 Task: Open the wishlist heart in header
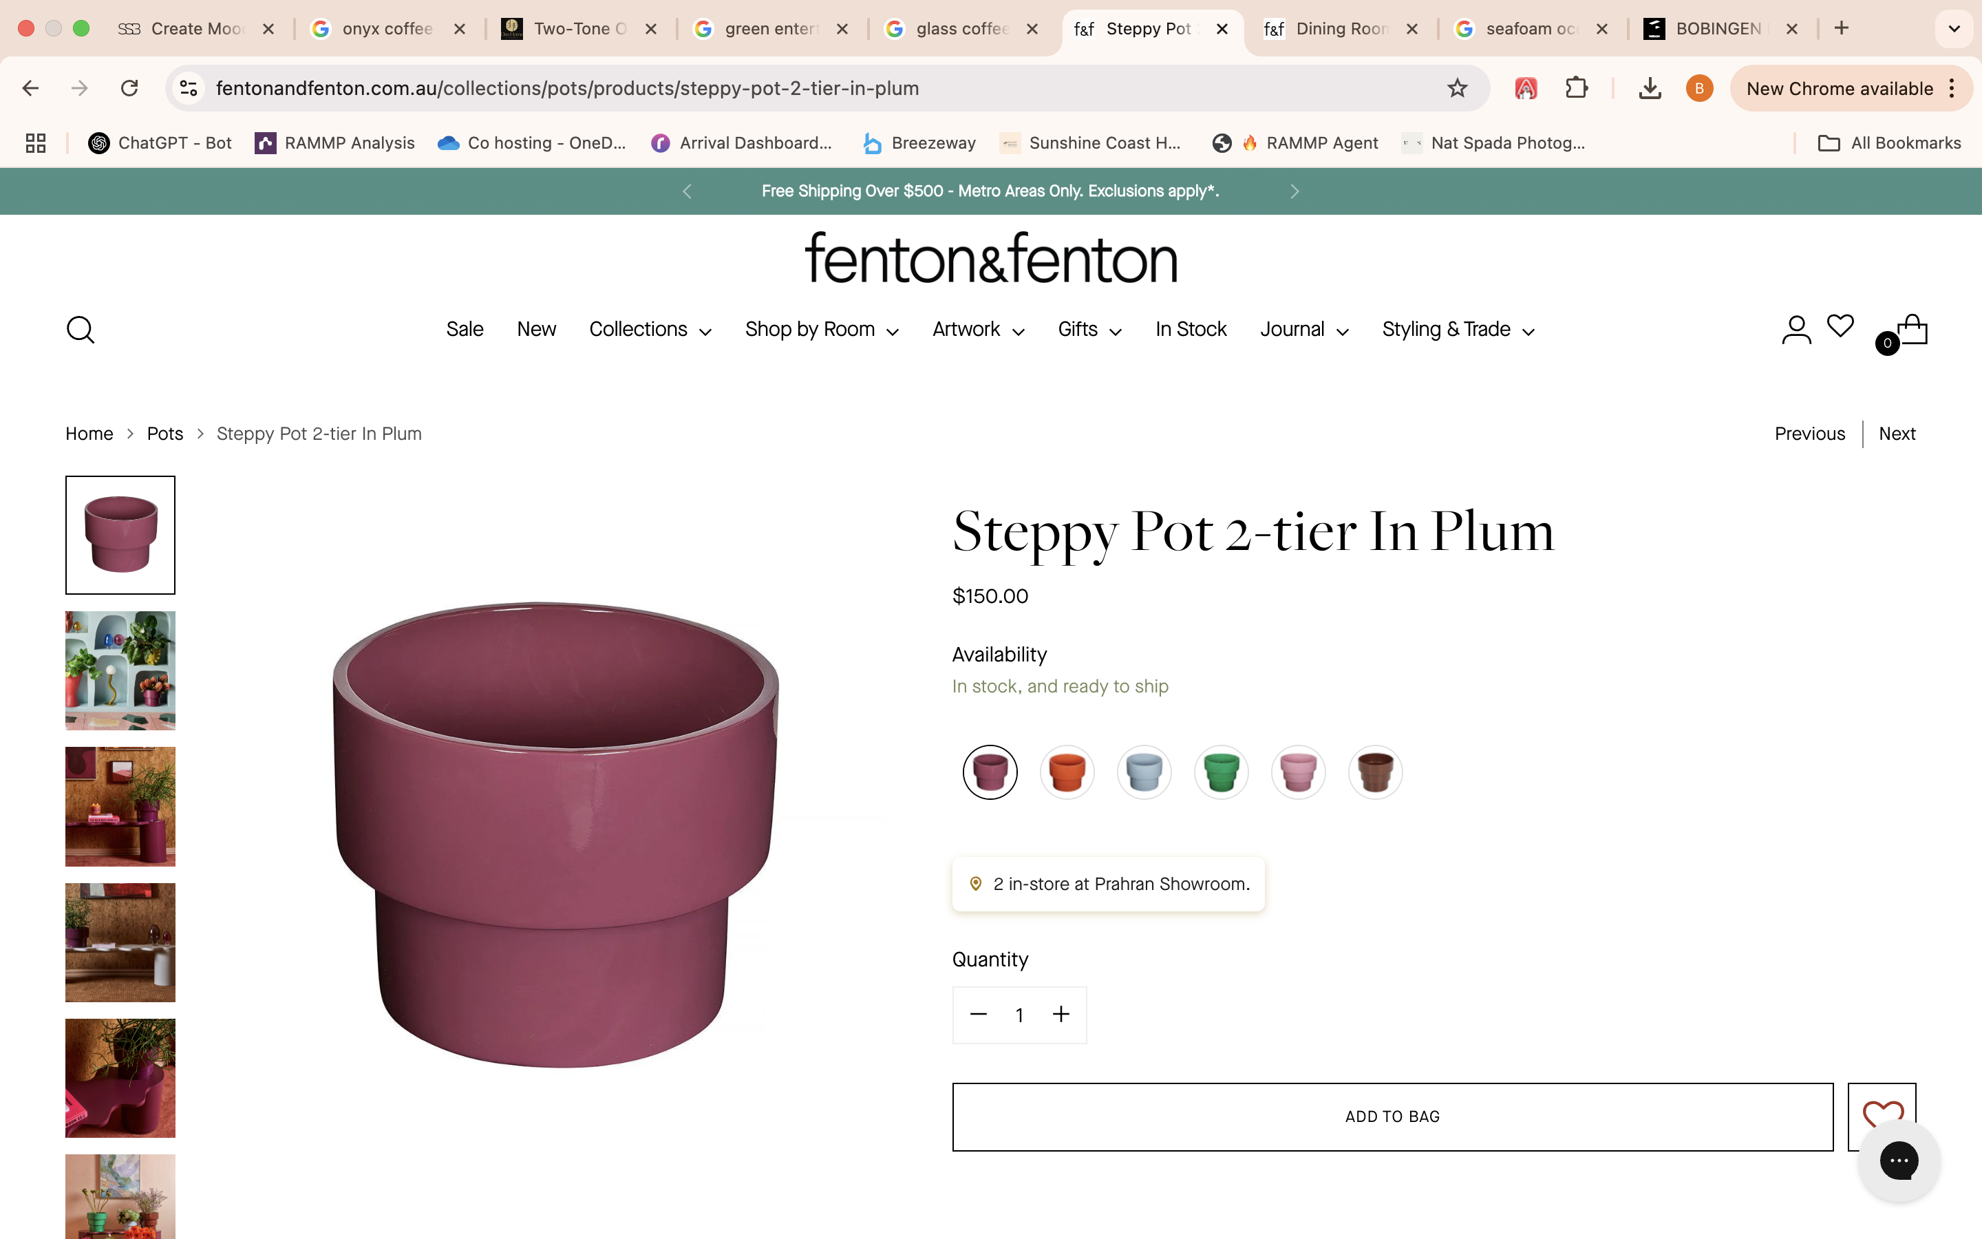click(1840, 326)
